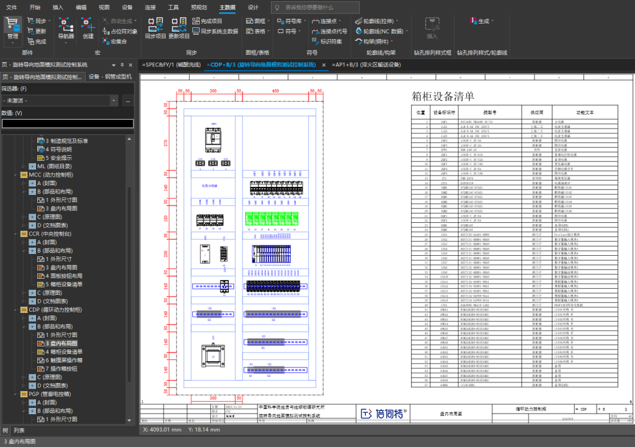Viewport: 635px width, 447px height.
Task: Pin the page navigator panel
Action: click(122, 65)
